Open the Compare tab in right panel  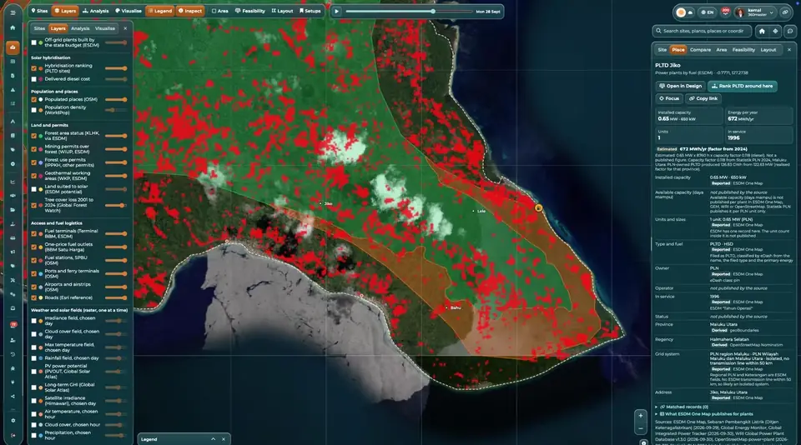(x=700, y=49)
